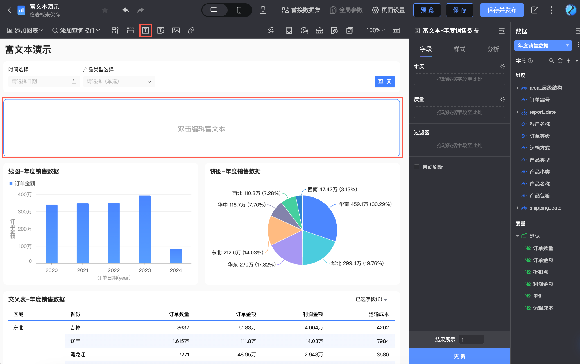
Task: Open the 年度销售数据 dataset dropdown
Action: 543,46
